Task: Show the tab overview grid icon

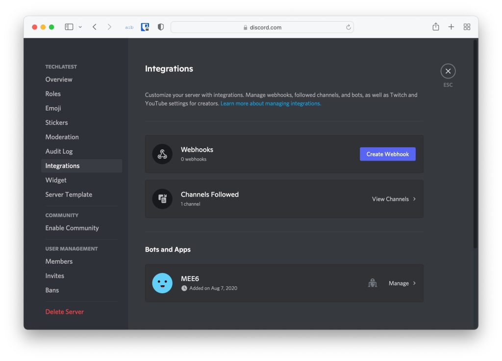Action: (x=467, y=27)
